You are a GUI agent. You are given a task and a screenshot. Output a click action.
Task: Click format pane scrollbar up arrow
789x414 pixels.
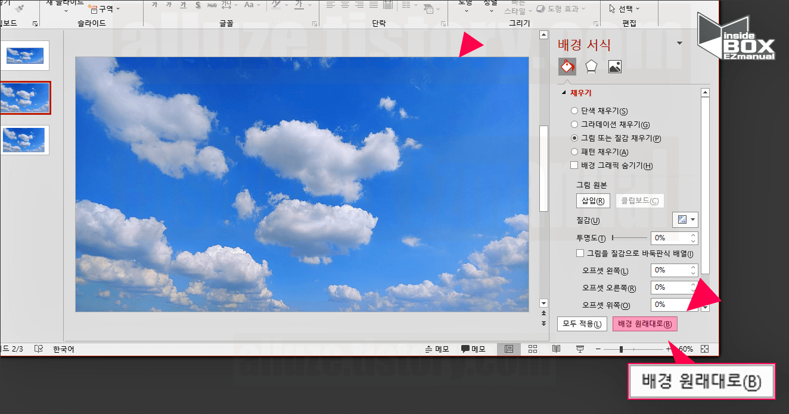point(705,92)
